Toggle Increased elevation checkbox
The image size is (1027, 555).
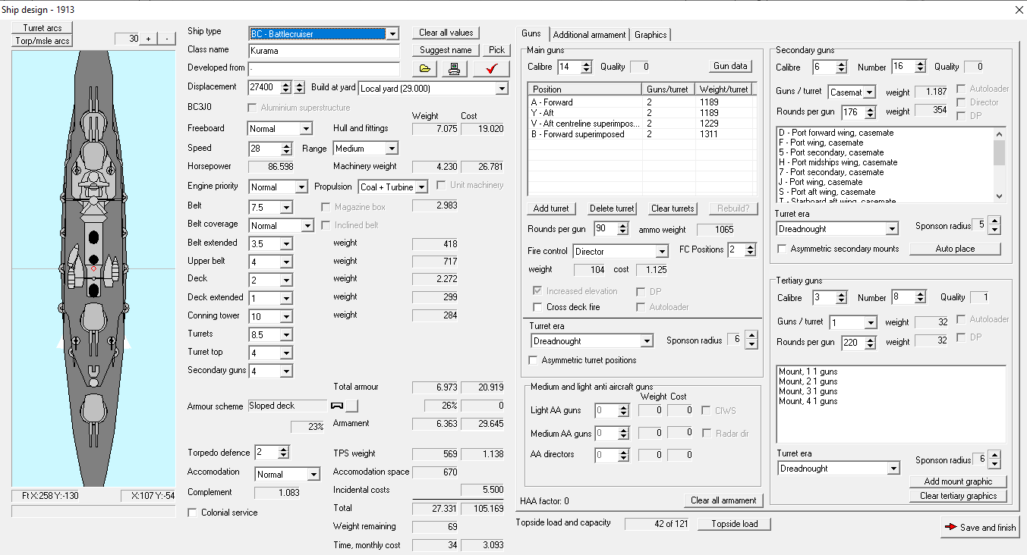pos(538,291)
